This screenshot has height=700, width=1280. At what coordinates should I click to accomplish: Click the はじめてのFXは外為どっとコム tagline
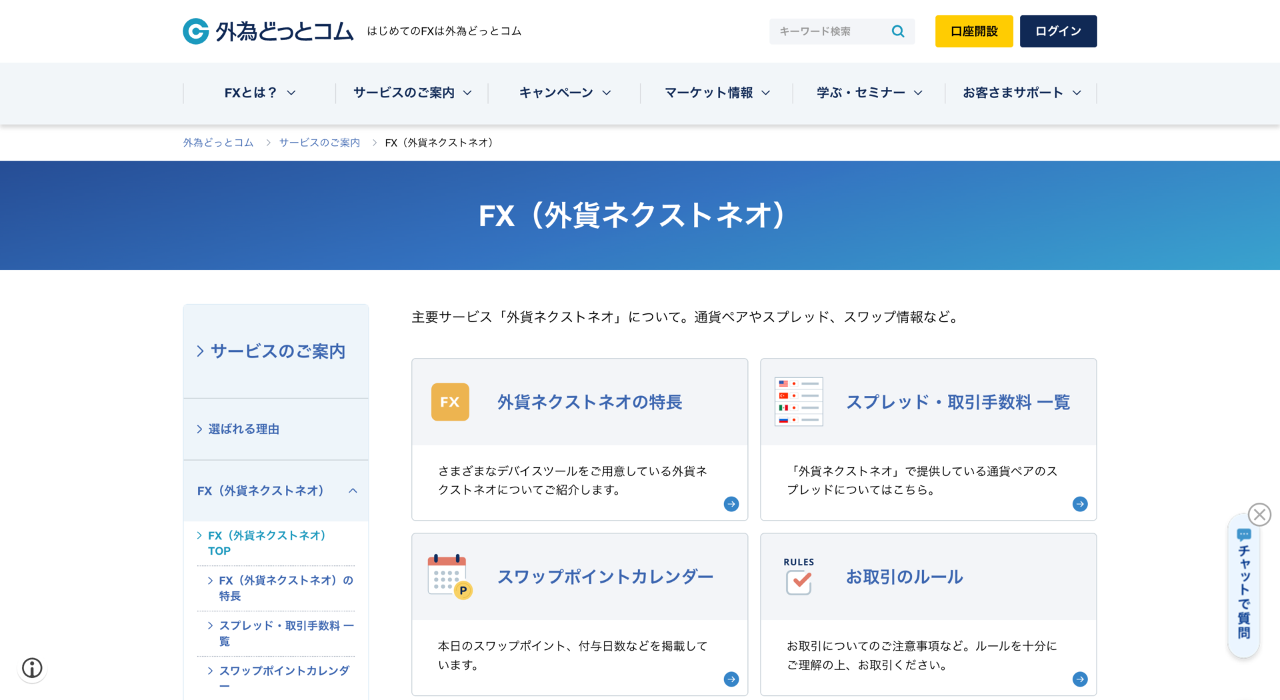click(444, 31)
